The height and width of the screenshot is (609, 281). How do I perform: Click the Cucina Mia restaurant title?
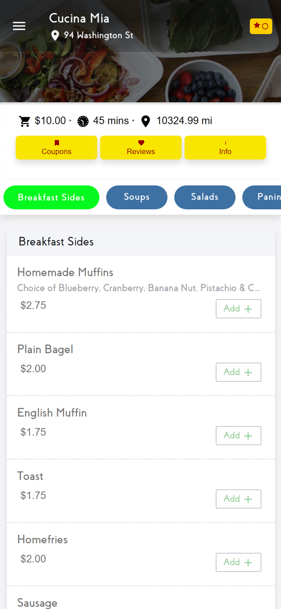[x=79, y=18]
